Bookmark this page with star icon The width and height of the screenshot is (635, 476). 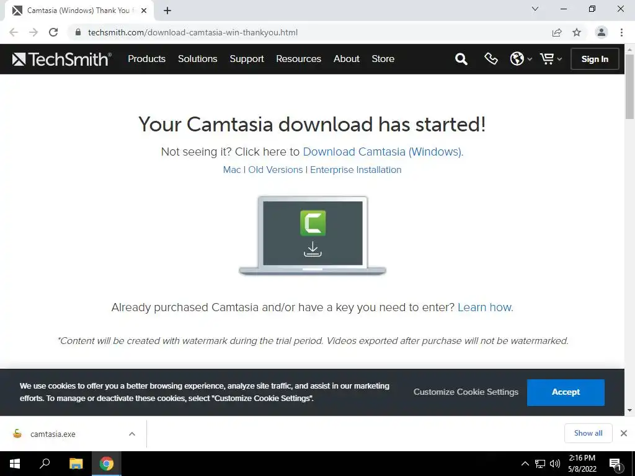(x=577, y=32)
